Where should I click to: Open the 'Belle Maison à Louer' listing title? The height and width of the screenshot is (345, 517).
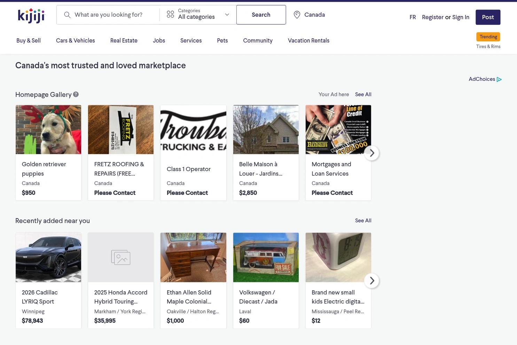(x=261, y=169)
